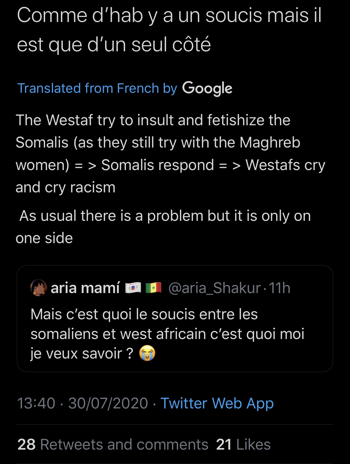The width and height of the screenshot is (350, 464).
Task: Open the Twitter Web App source link
Action: tap(217, 403)
